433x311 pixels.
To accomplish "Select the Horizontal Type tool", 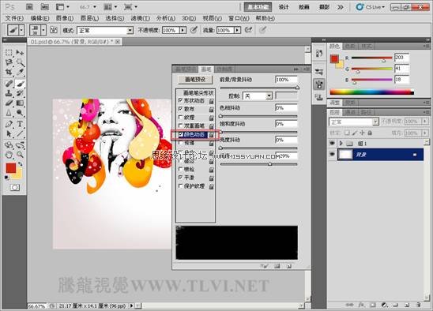I will point(20,124).
